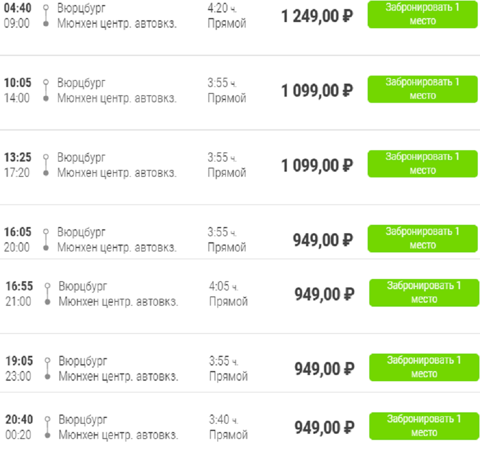Click the 3:40 ч. duration text

coord(224,420)
